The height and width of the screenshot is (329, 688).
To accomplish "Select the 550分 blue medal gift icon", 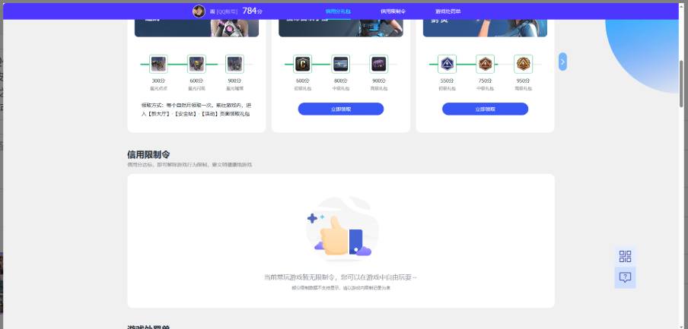I will [447, 64].
